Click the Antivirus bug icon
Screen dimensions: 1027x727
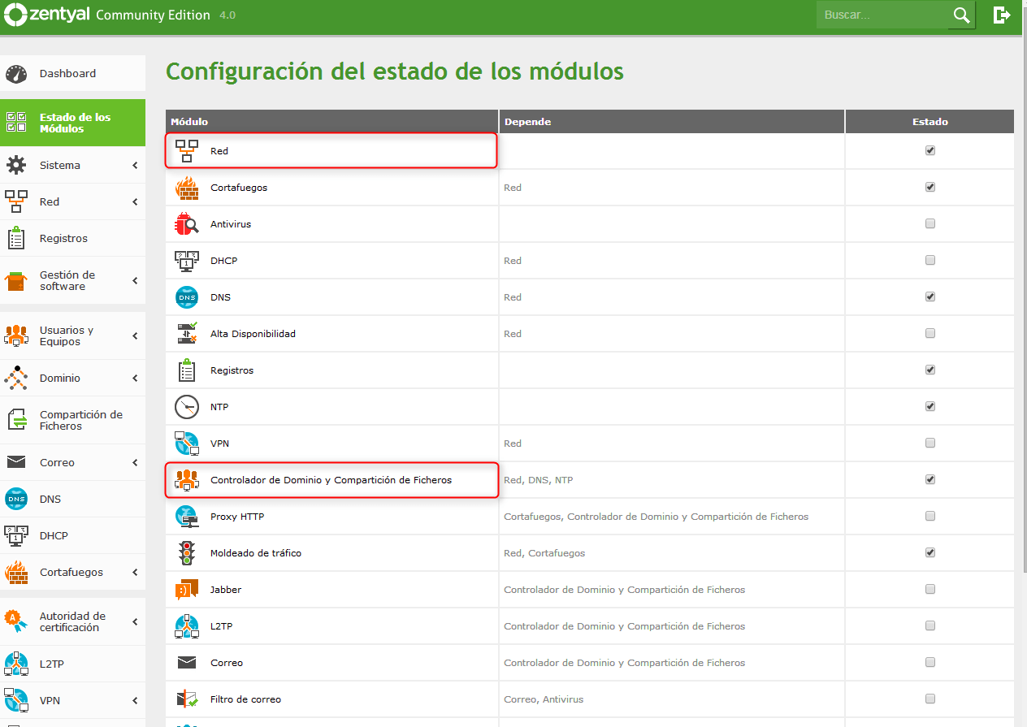click(187, 224)
